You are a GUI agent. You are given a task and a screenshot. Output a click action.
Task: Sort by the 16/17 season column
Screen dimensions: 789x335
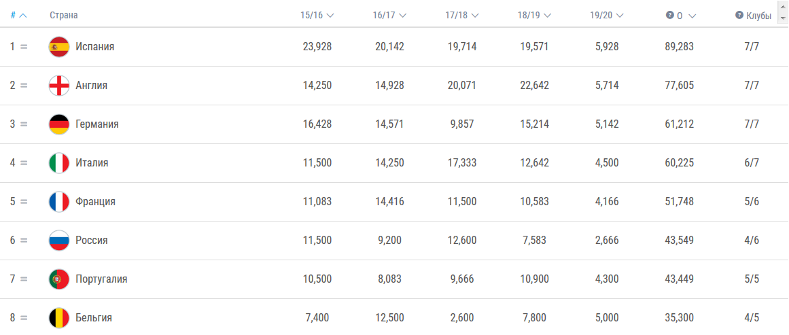click(389, 15)
